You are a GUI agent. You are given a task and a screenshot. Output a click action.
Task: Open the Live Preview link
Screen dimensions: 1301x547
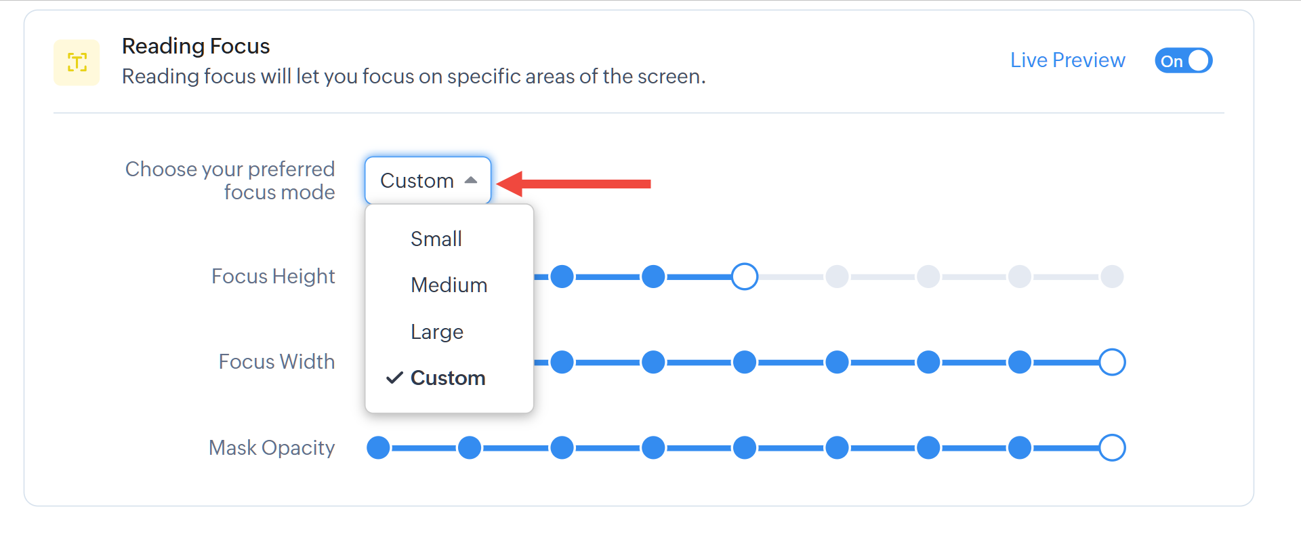[x=1067, y=60]
